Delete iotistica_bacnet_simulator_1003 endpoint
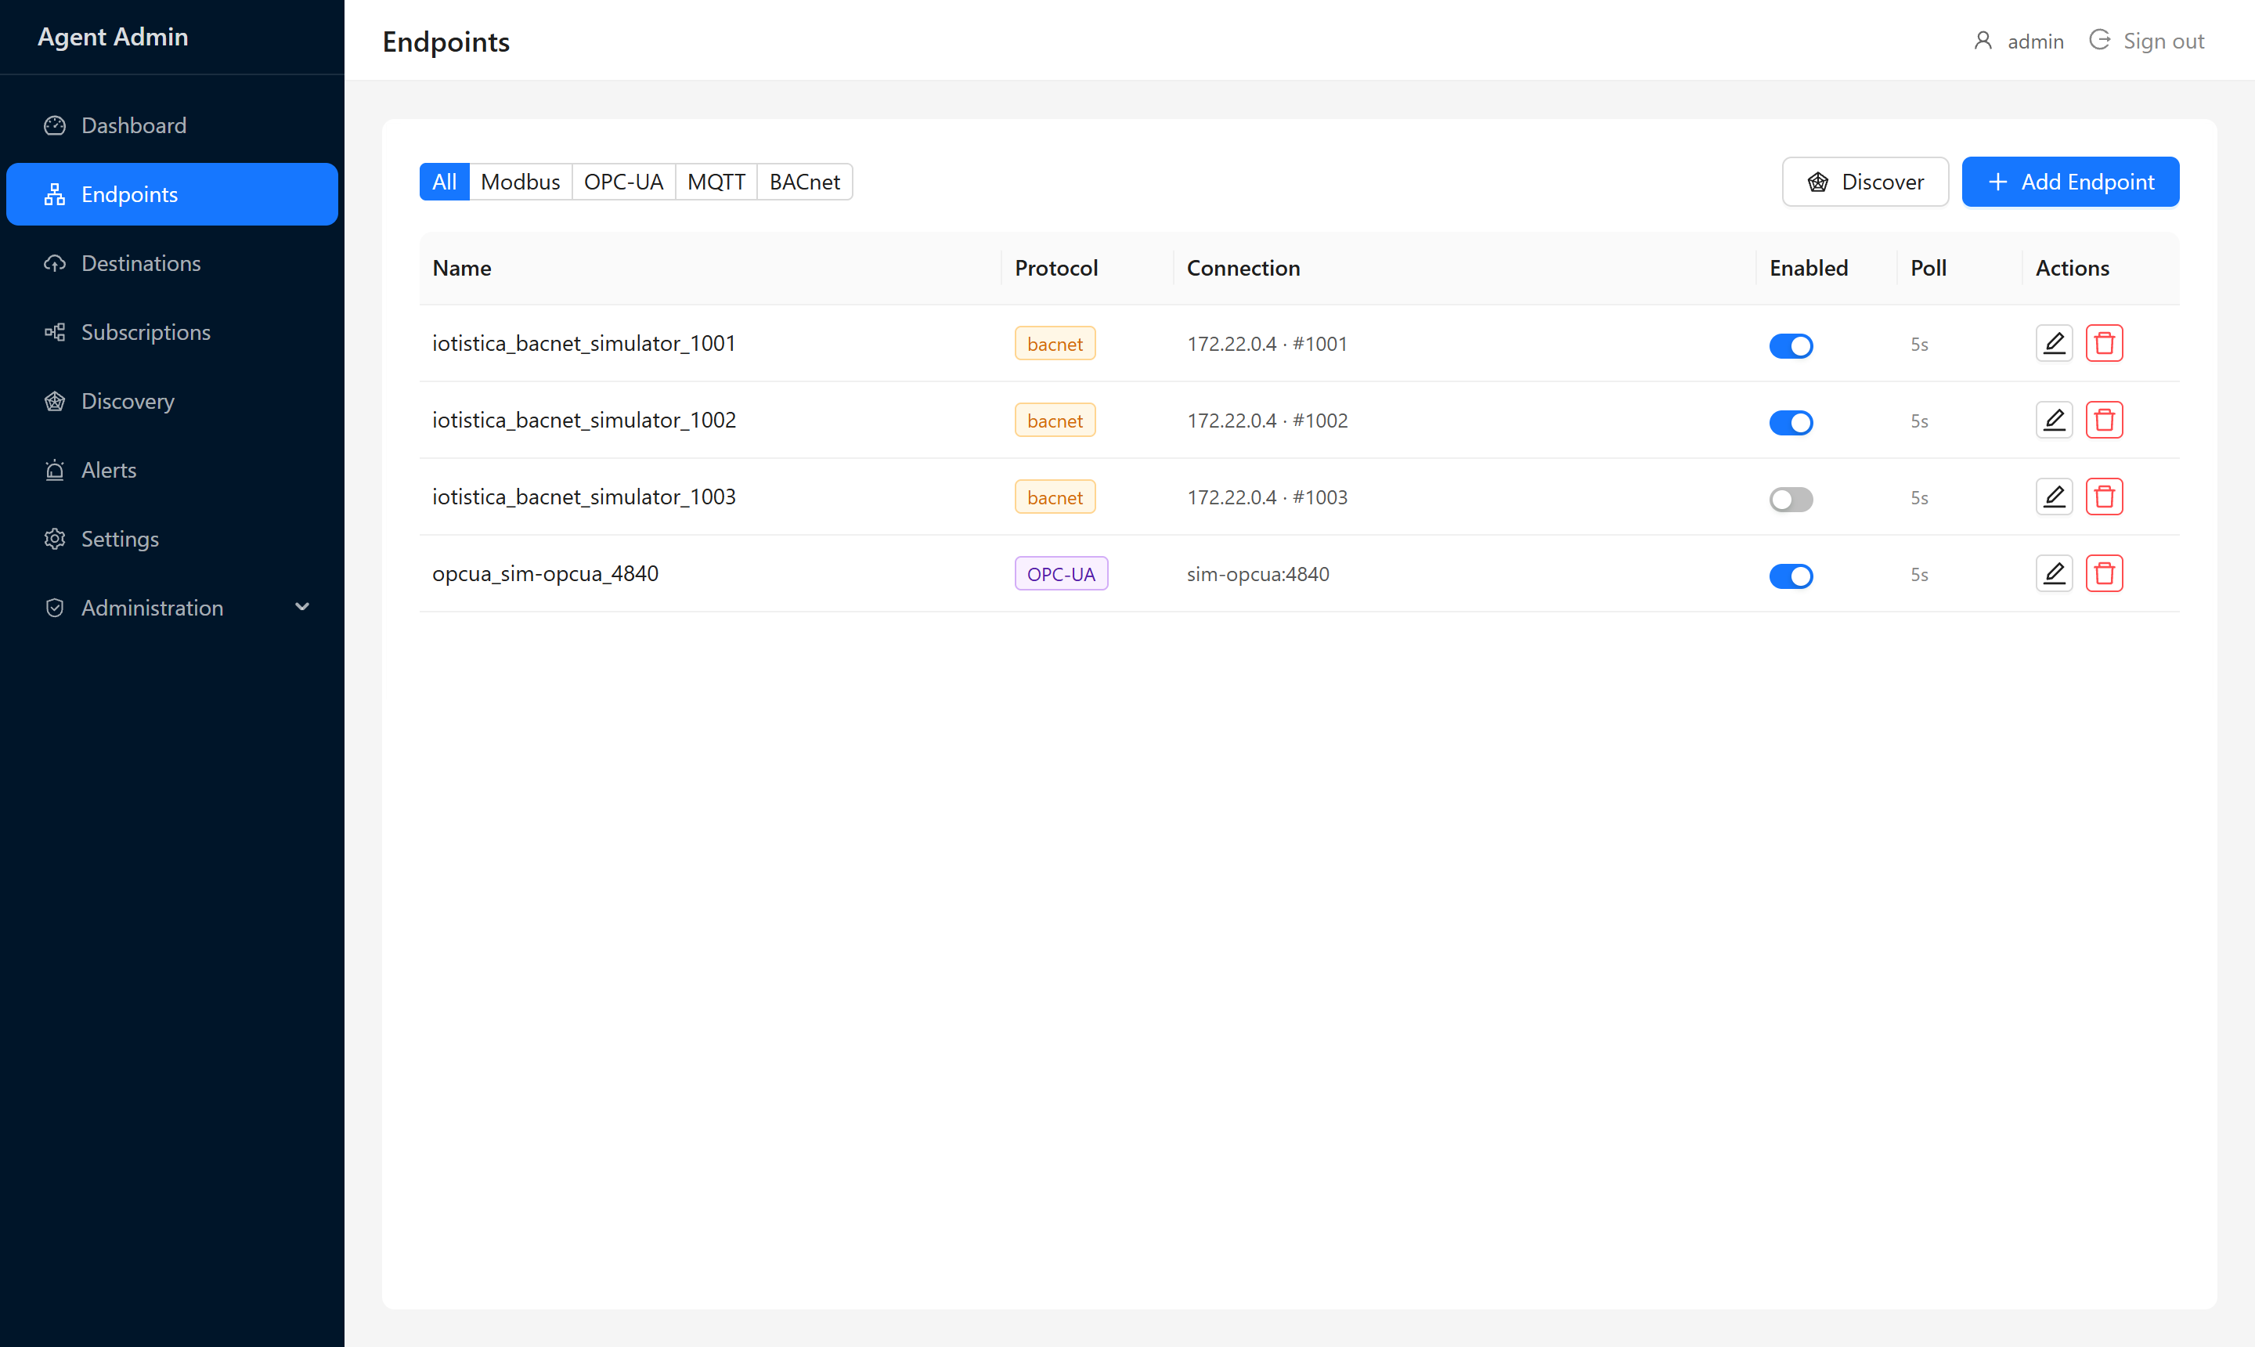The image size is (2255, 1347). (2103, 497)
